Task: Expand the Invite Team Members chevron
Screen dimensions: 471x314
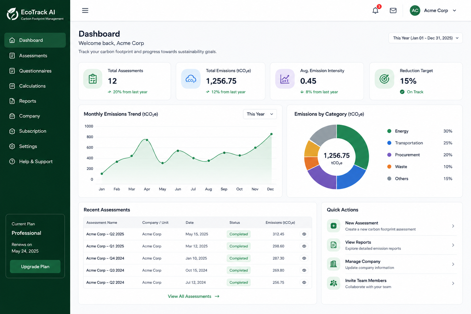Action: 453,283
